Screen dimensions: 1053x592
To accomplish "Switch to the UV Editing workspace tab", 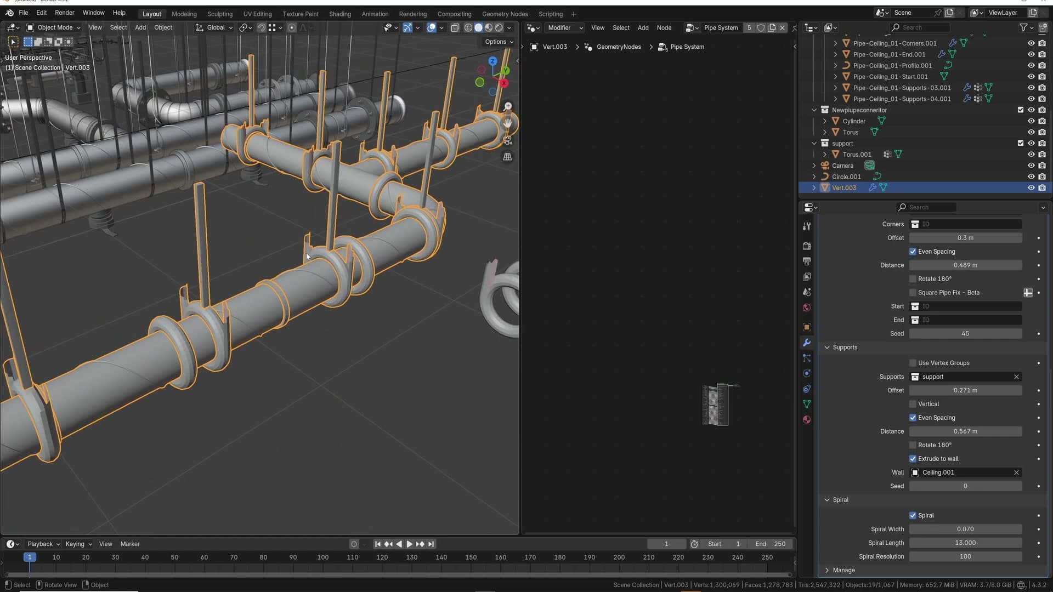I will coord(258,14).
